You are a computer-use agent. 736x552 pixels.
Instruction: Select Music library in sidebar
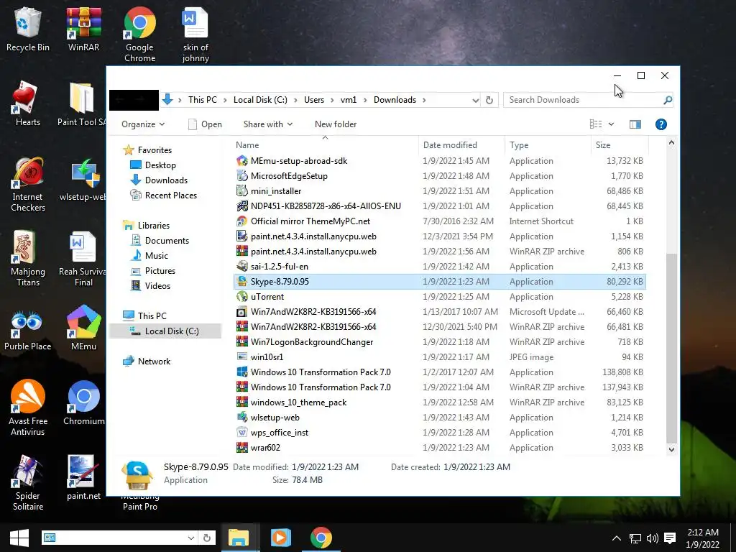click(149, 256)
